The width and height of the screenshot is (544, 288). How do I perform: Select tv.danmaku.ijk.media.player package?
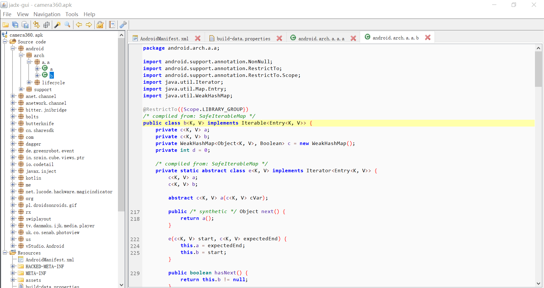[60, 226]
